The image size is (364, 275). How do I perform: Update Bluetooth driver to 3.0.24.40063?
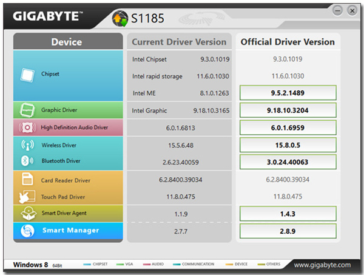288,162
